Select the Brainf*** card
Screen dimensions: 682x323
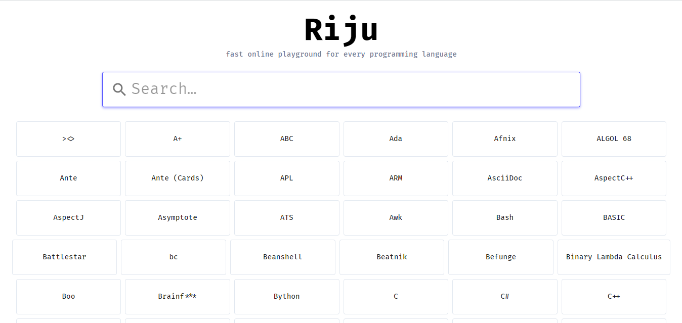point(178,297)
